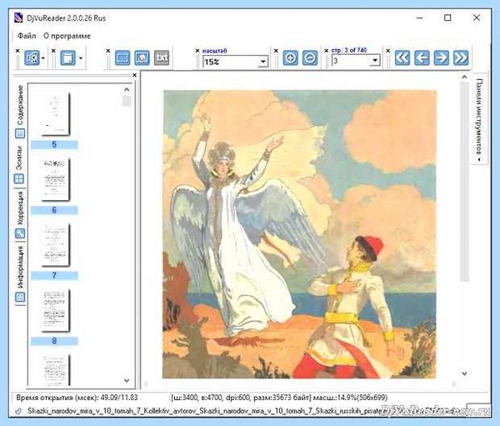Image resolution: width=500 pixels, height=426 pixels.
Task: Select the page 5 thumbnail
Action: tap(55, 113)
